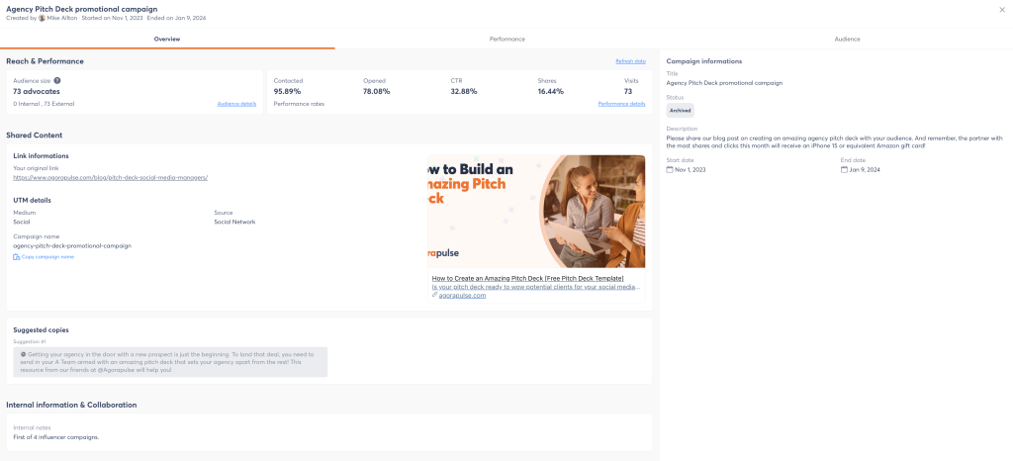Viewport: 1013px width, 461px height.
Task: Select the suggested copy #1 text box
Action: (170, 362)
